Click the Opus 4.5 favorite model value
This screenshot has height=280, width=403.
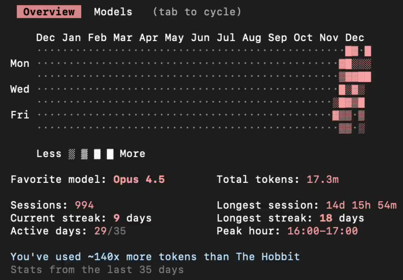coord(139,179)
